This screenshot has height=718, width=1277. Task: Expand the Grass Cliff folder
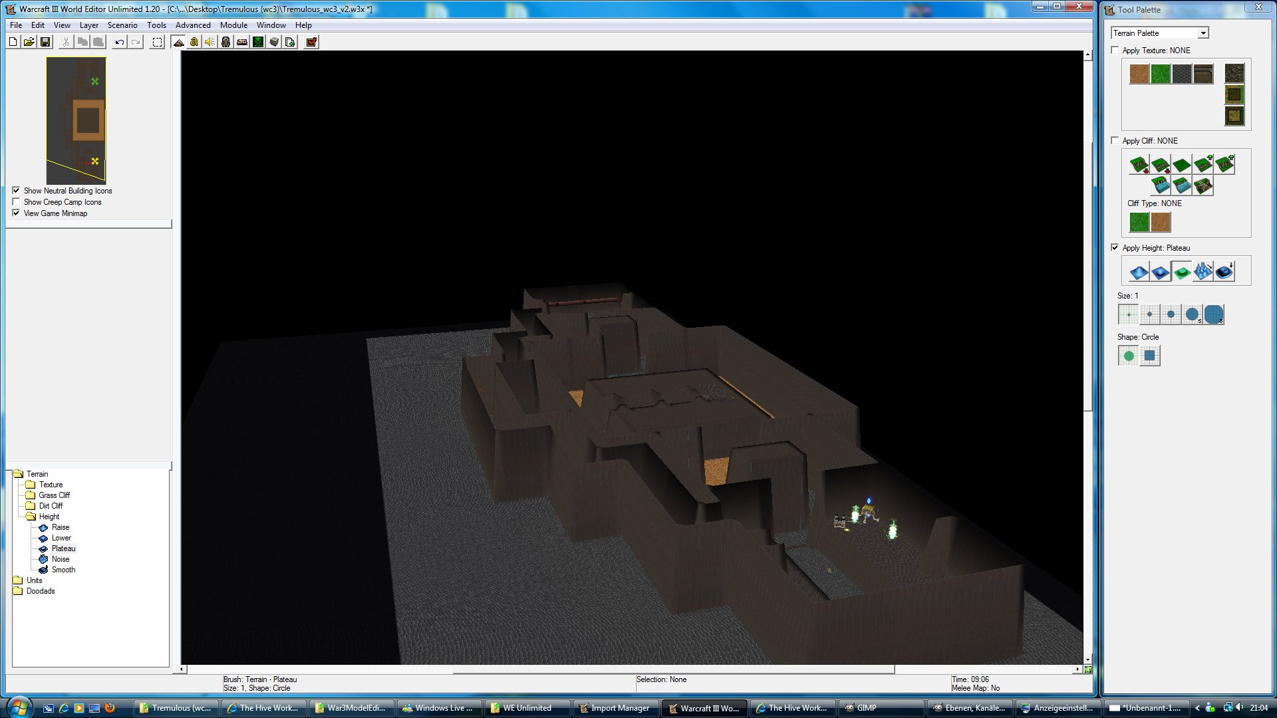pyautogui.click(x=31, y=495)
